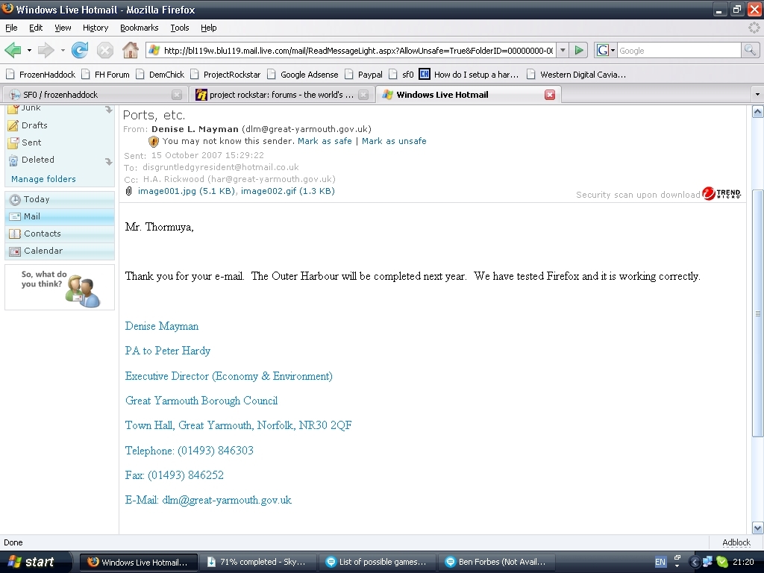Expand the Junk folder options arrow
This screenshot has height=573, width=764.
tap(109, 110)
